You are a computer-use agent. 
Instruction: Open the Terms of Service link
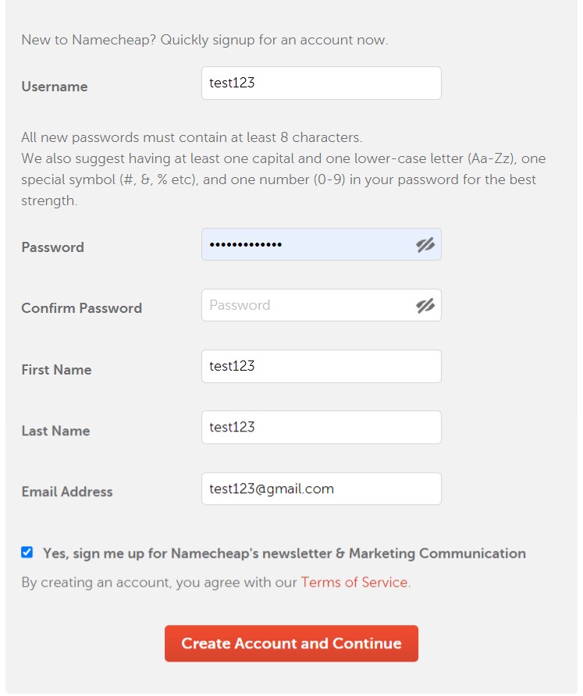click(356, 582)
